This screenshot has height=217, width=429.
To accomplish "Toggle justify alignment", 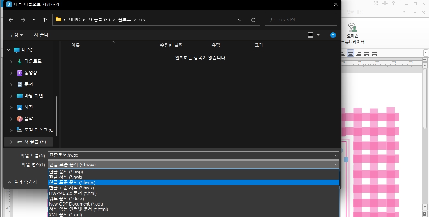I will (374, 53).
